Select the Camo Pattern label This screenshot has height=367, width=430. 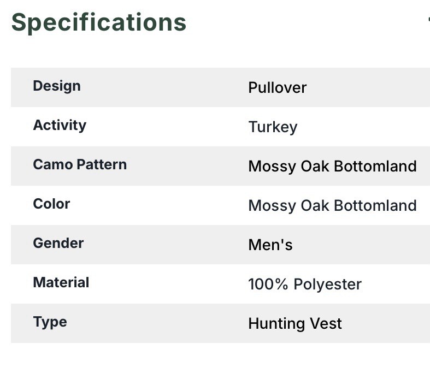click(x=80, y=165)
